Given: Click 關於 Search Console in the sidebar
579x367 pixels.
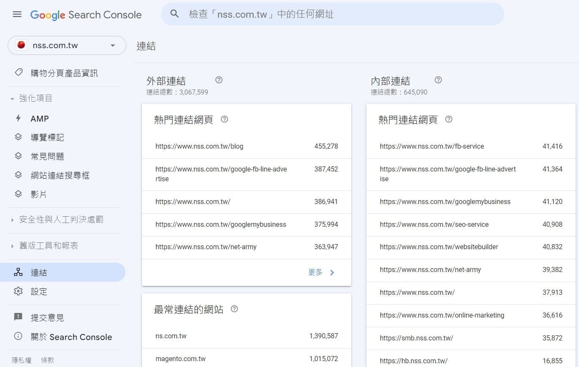Looking at the screenshot, I should (63, 337).
